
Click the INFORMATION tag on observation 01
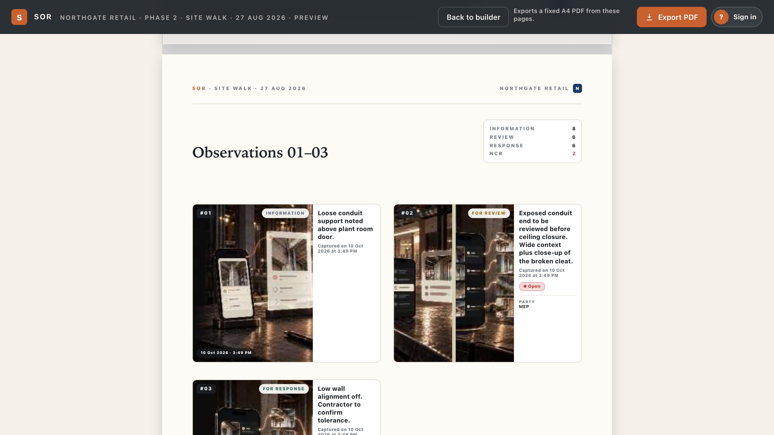point(285,213)
